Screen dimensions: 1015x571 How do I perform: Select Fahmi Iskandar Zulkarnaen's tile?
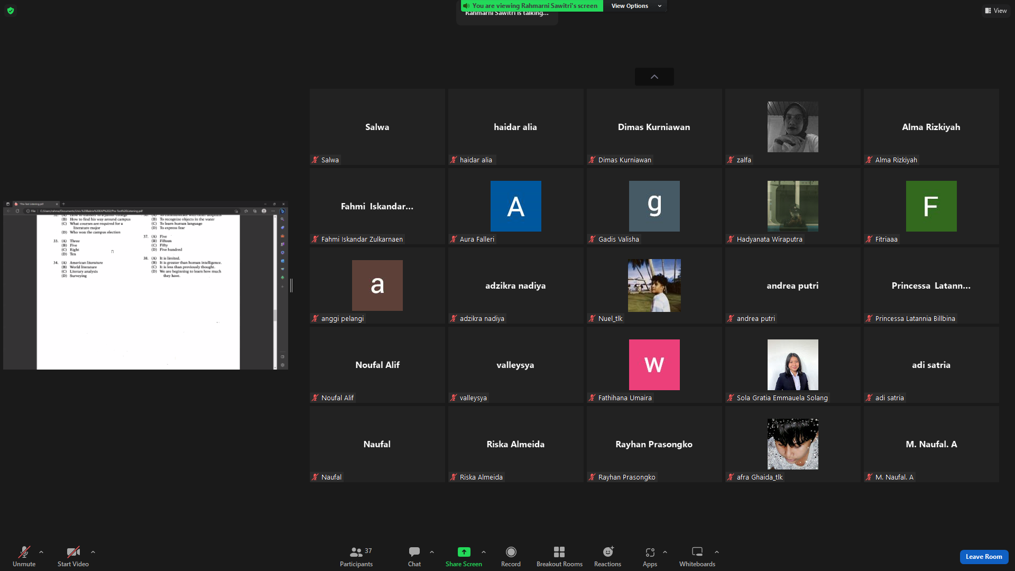[x=377, y=206]
